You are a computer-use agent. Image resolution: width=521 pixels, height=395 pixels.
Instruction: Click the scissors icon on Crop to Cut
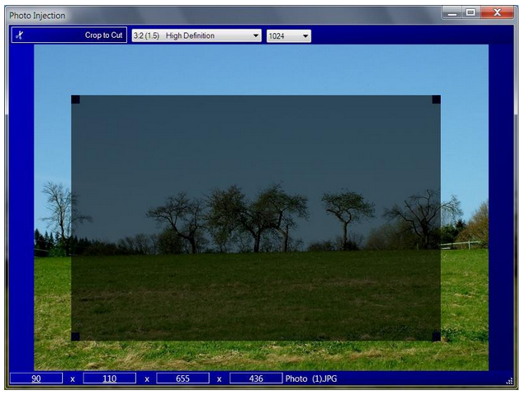[x=20, y=35]
